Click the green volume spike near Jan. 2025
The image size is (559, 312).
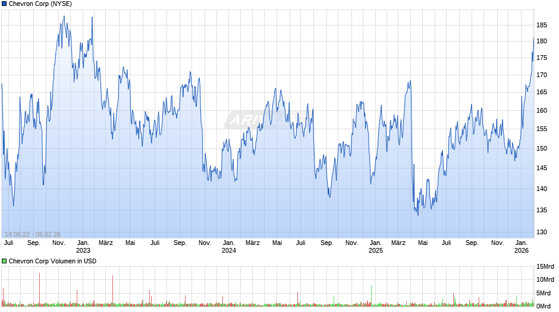pos(371,295)
